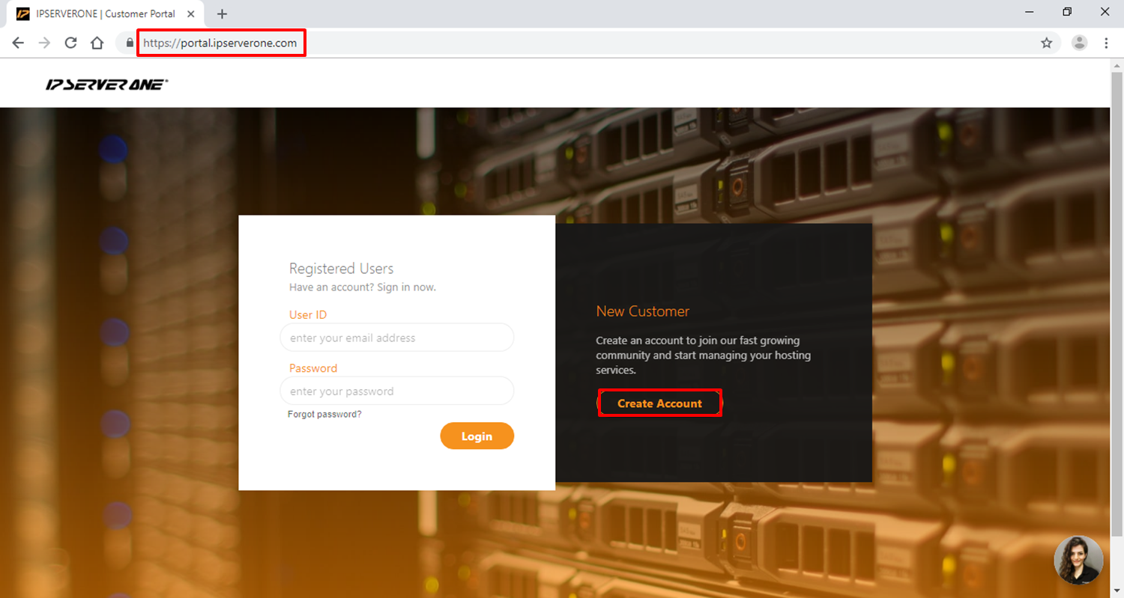
Task: Click the Forgot password? link
Action: click(324, 414)
